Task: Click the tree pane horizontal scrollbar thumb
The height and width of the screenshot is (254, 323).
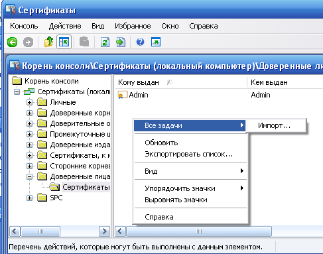Action: coord(40,231)
